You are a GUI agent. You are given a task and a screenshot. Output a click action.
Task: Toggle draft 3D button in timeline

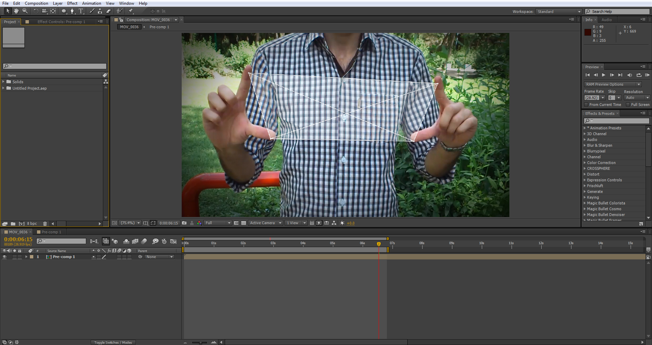(x=115, y=241)
